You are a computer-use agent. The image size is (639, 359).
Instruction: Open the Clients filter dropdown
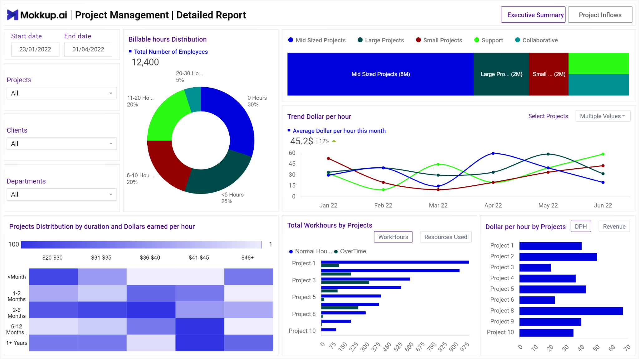coord(62,144)
